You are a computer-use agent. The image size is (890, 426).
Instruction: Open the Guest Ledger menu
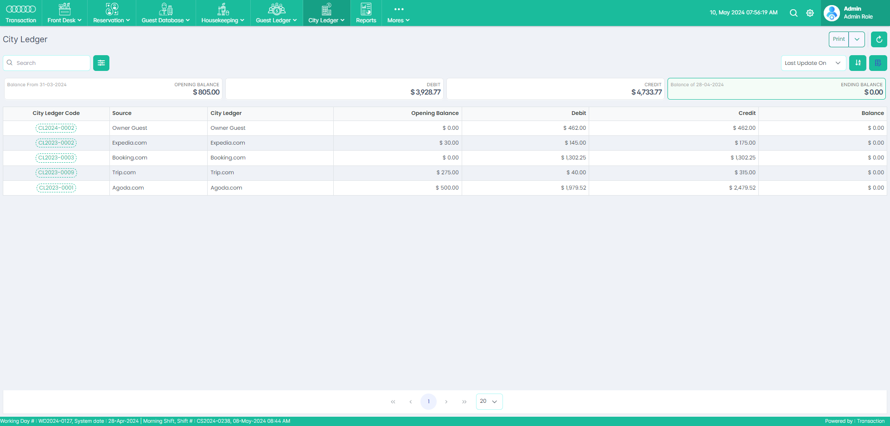coord(276,13)
